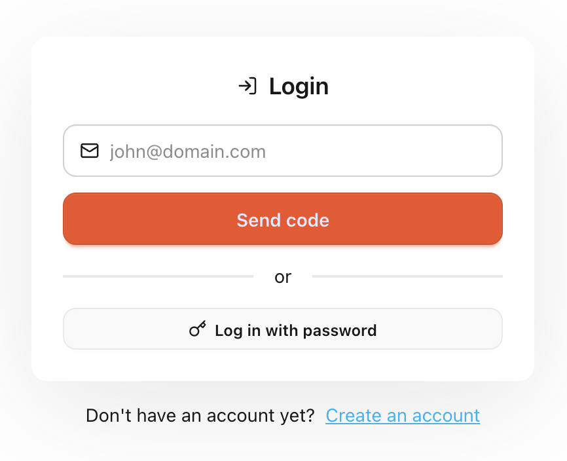The width and height of the screenshot is (567, 461).
Task: Choose Log in with password
Action: point(283,329)
